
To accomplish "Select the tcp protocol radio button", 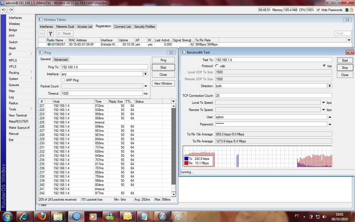I will coord(324,66).
